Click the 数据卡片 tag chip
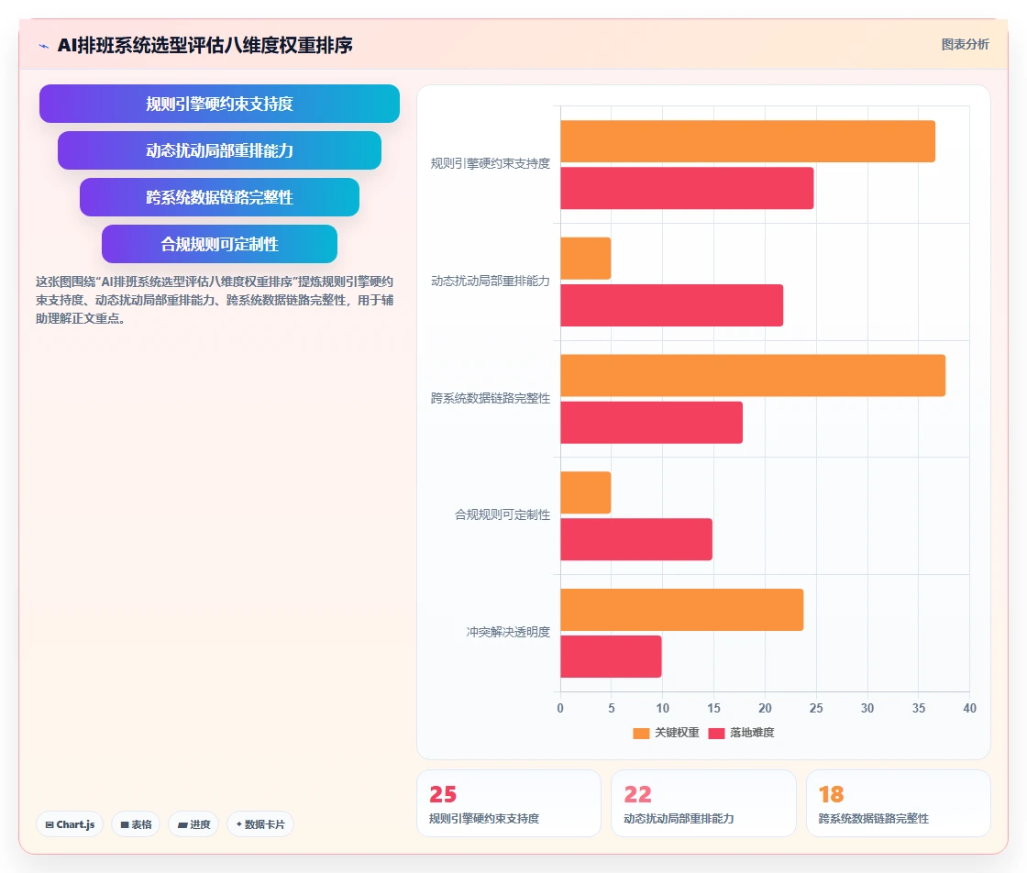 260,824
